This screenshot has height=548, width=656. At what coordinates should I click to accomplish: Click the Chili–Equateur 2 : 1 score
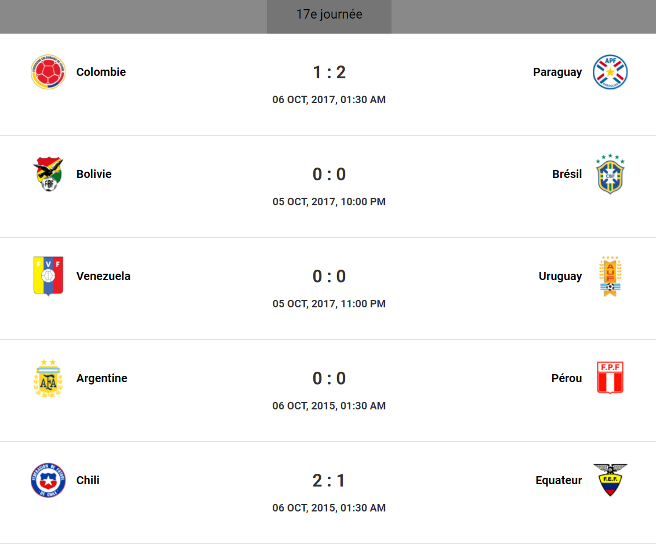pyautogui.click(x=329, y=481)
